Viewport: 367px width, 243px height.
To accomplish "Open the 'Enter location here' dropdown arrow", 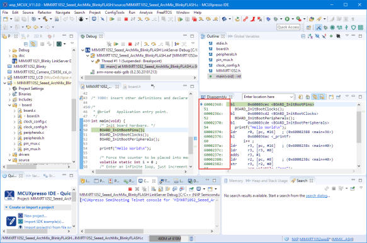I will coord(291,97).
